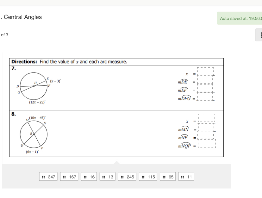Click the grip icon on tile 13
Image resolution: width=262 pixels, height=198 pixels.
point(103,177)
